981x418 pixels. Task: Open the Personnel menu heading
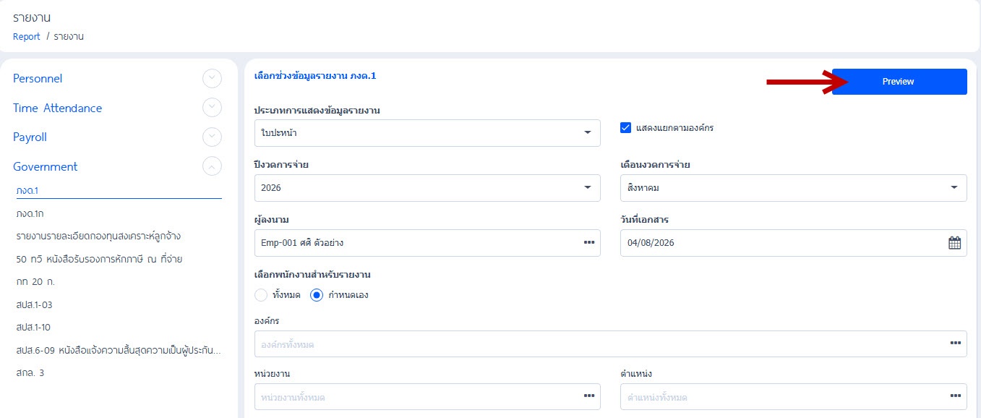(x=38, y=79)
